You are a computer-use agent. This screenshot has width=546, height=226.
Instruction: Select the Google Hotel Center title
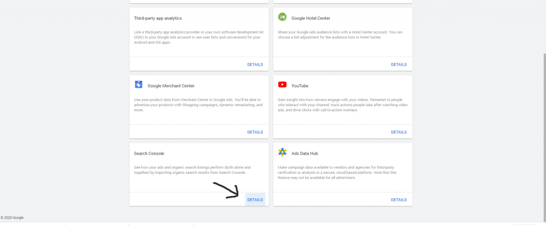(x=311, y=18)
